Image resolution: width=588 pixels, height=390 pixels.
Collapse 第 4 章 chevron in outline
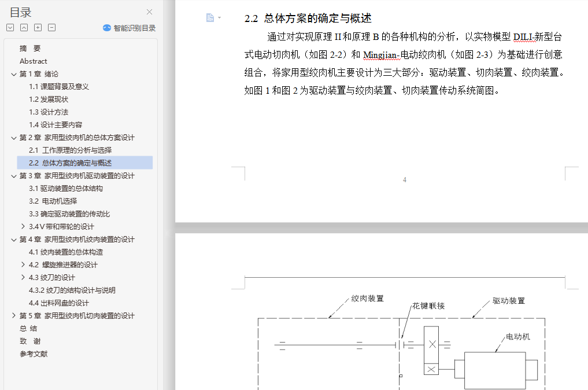pos(14,240)
